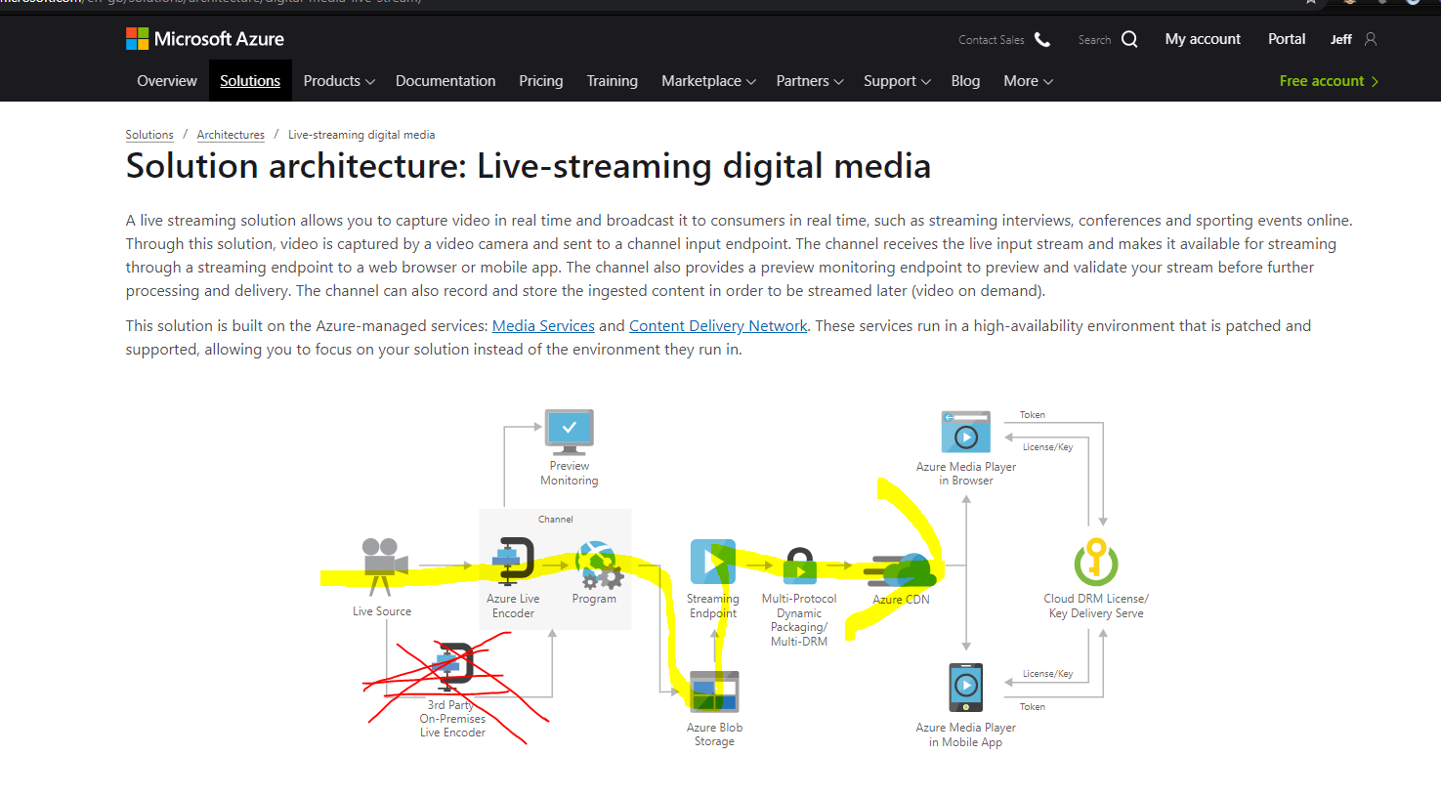
Task: Click the 'Azure Media Player in Browser' label
Action: [x=966, y=474]
